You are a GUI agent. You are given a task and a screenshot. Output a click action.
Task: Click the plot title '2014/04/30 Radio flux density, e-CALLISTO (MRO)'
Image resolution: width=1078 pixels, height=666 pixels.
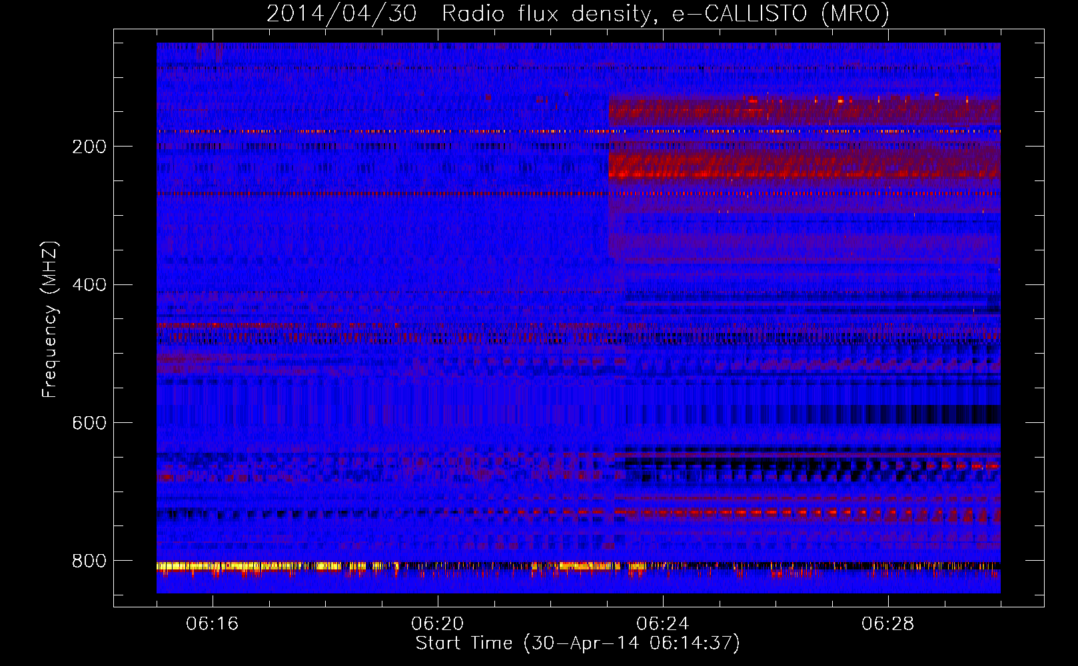[578, 13]
